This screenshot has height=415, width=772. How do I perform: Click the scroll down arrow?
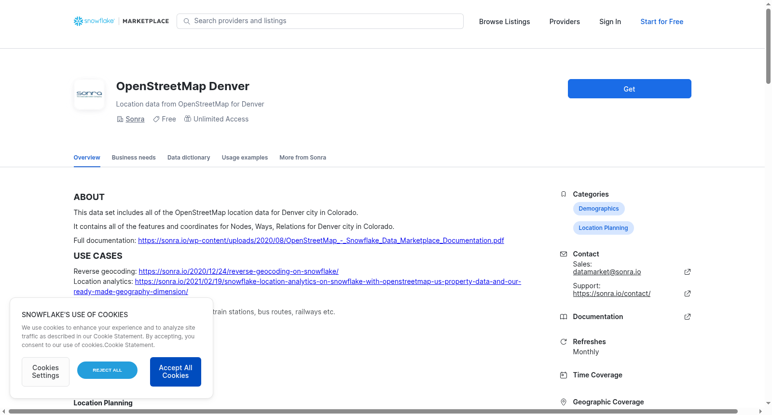click(768, 403)
